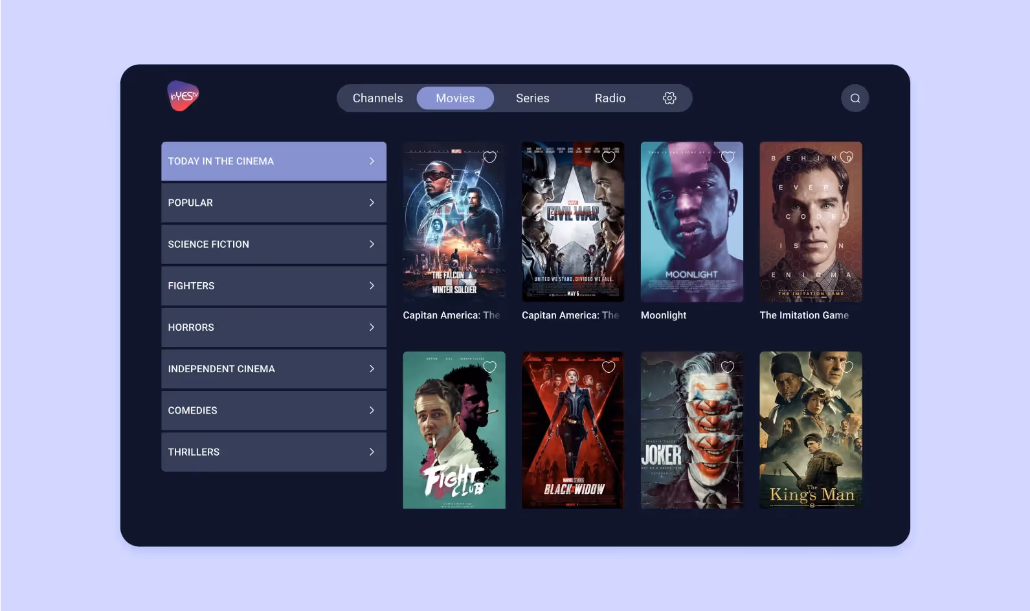Pick HORRORS category label

(x=191, y=328)
